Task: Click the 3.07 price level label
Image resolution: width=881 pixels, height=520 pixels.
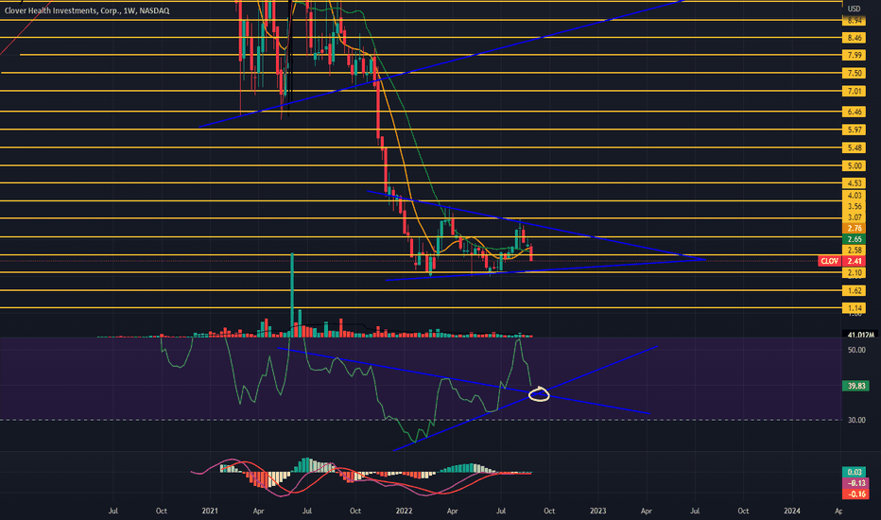Action: pos(854,217)
